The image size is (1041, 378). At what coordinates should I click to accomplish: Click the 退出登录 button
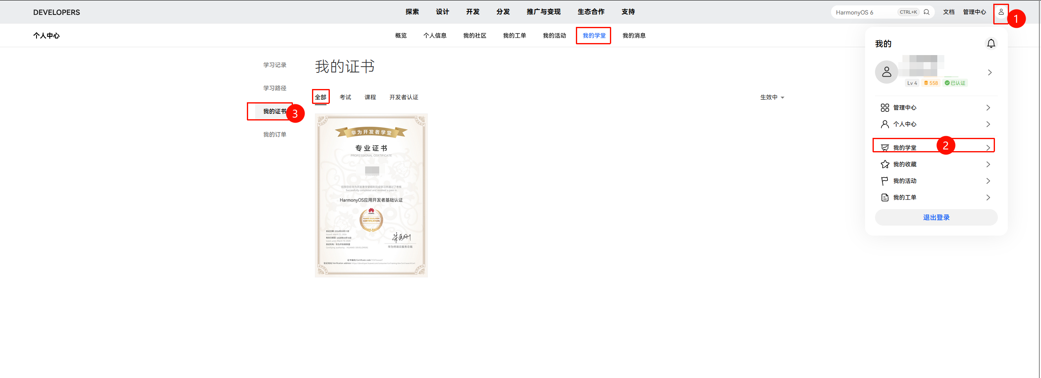coord(936,217)
